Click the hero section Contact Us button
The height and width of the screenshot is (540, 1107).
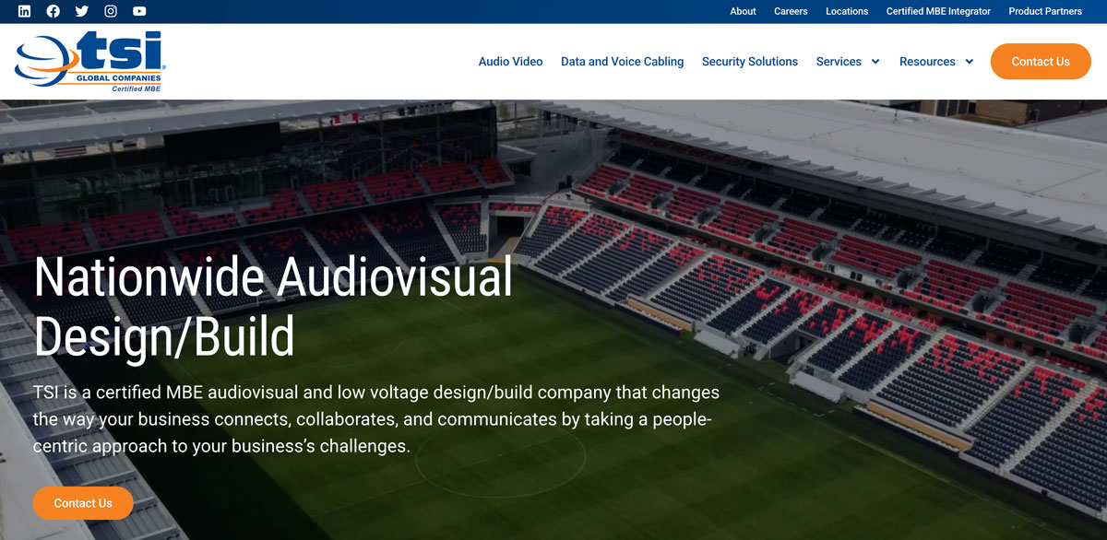tap(83, 503)
